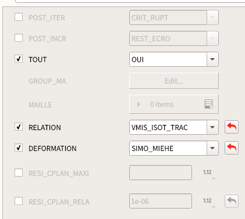Uncheck the TOUT checkbox

tap(19, 59)
